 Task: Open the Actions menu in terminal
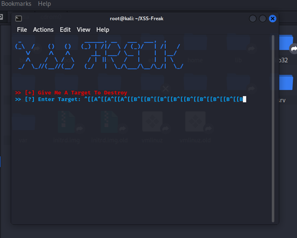click(43, 30)
